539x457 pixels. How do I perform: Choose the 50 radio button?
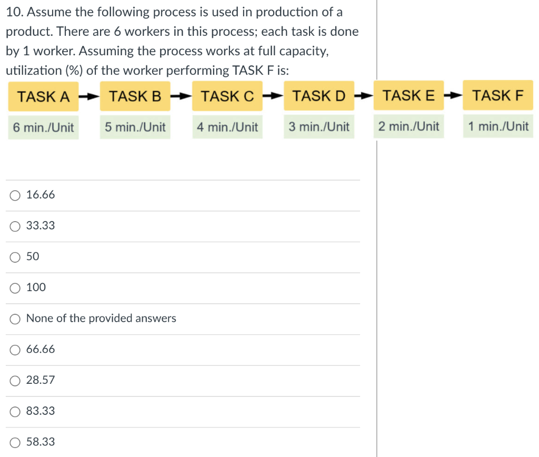click(x=15, y=257)
